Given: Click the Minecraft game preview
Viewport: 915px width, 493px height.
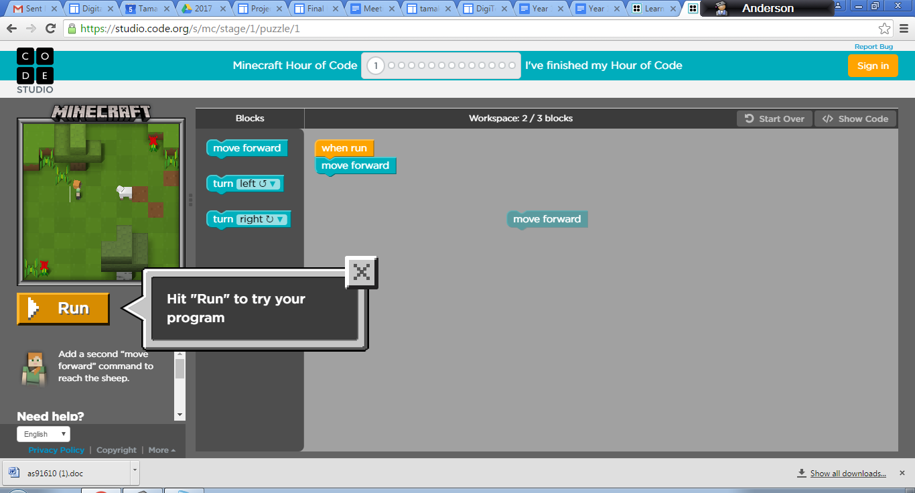Looking at the screenshot, I should [x=100, y=201].
